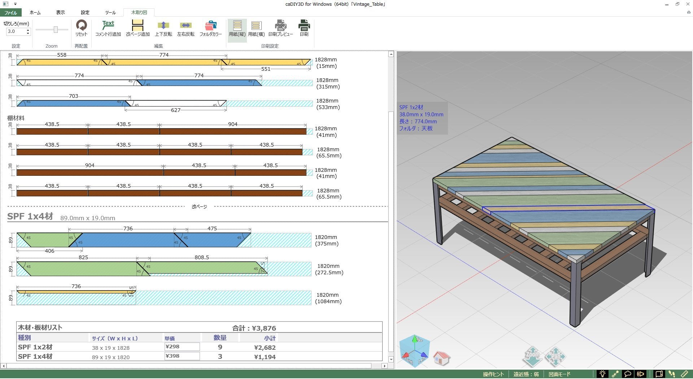Image resolution: width=693 pixels, height=379 pixels.
Task: Click the home view icon in 3D panel
Action: (441, 358)
